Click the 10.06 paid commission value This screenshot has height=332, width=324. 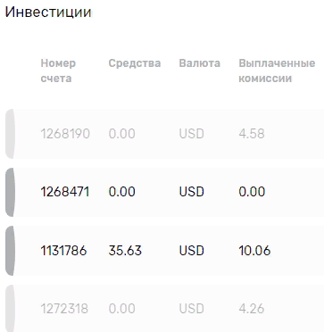pyautogui.click(x=254, y=251)
